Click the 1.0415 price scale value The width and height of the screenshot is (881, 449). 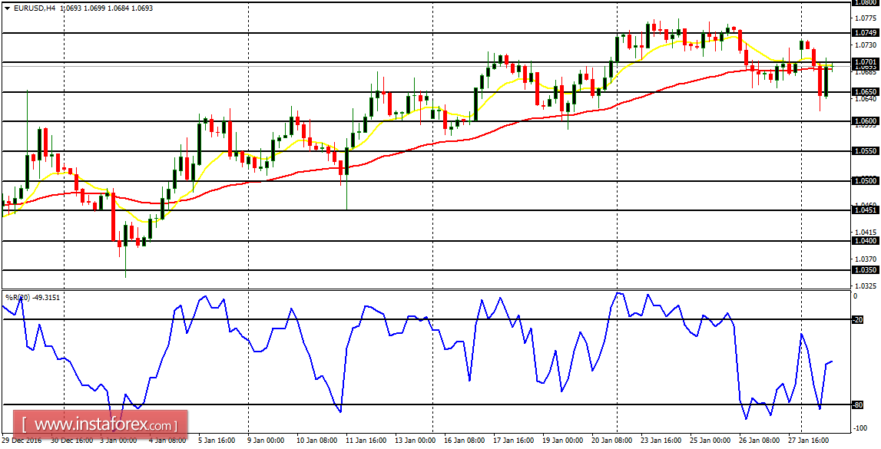click(x=864, y=232)
